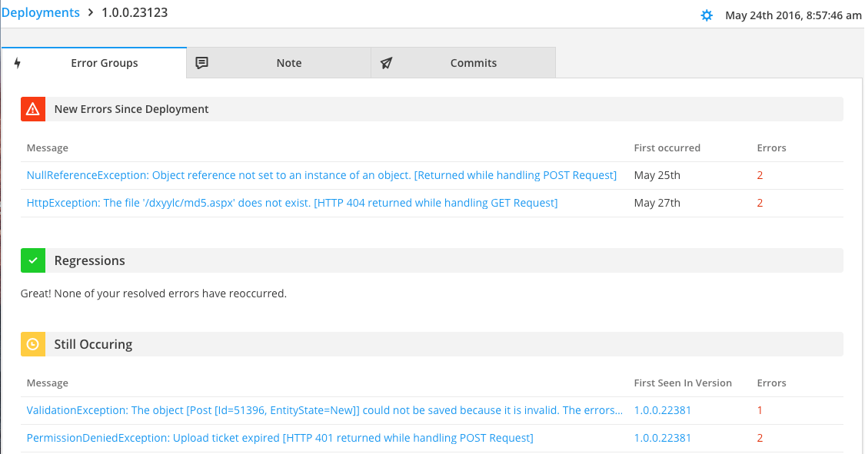This screenshot has height=454, width=865.
Task: Open the NullReferenceException error group
Action: point(321,174)
